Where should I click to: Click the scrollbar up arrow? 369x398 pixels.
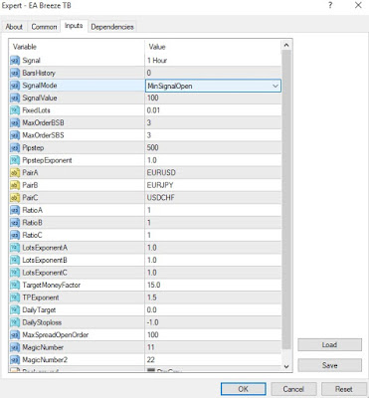286,45
